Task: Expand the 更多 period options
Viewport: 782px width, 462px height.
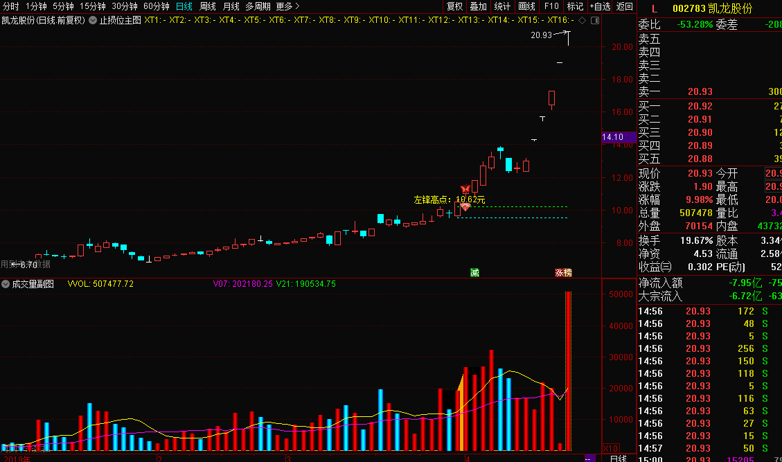Action: click(x=287, y=6)
